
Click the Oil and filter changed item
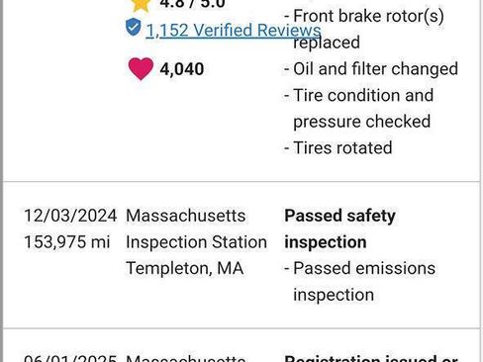point(371,69)
